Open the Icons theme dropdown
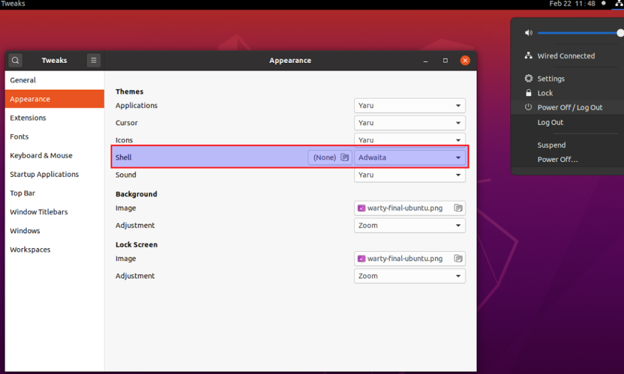 tap(409, 140)
